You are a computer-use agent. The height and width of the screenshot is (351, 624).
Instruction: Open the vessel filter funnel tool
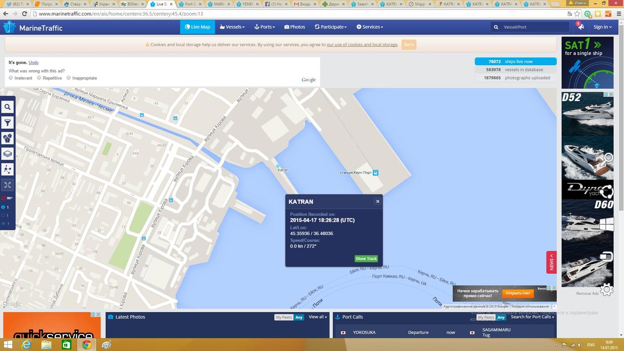coord(8,122)
